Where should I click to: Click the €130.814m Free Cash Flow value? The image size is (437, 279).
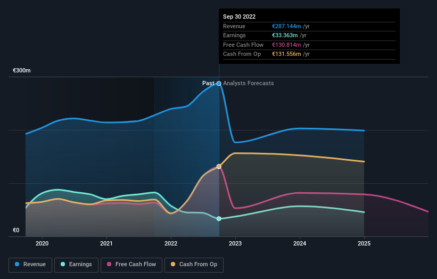pyautogui.click(x=286, y=45)
